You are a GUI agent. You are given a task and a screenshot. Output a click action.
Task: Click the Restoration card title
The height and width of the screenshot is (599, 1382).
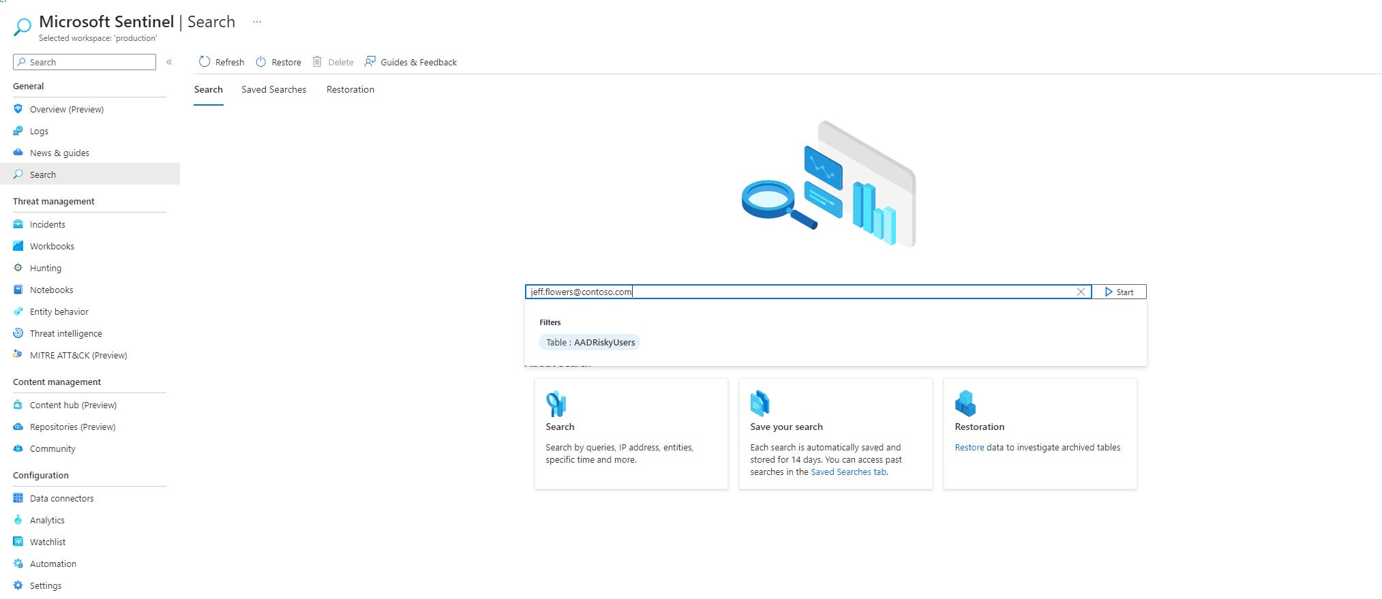pos(980,427)
